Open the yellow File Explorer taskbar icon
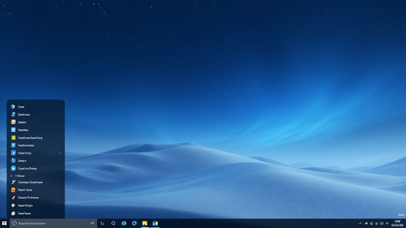The height and width of the screenshot is (228, 406). coord(144,223)
